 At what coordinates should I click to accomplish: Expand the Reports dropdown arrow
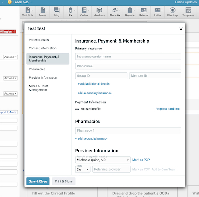(x=134, y=10)
